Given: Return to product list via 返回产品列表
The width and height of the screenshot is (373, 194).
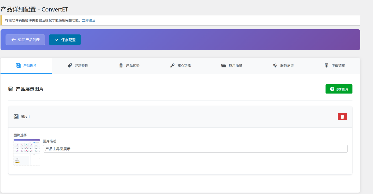Looking at the screenshot, I should coord(25,40).
